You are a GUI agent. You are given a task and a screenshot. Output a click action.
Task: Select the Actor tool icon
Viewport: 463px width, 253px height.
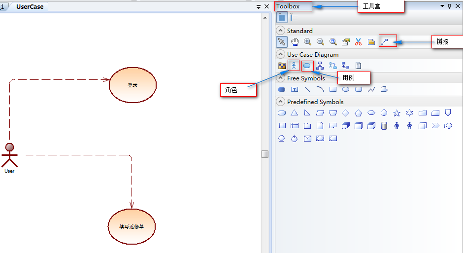[x=294, y=65]
